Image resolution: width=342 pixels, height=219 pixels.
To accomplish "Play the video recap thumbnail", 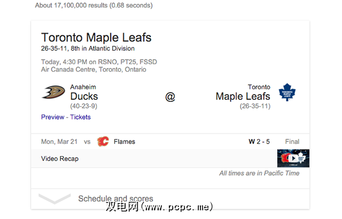I will coord(293,159).
